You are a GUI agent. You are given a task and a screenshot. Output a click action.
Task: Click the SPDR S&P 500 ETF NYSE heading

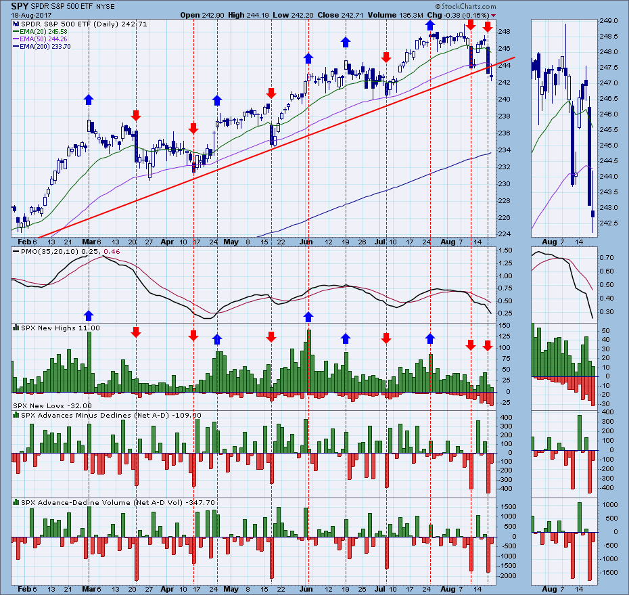coord(72,6)
